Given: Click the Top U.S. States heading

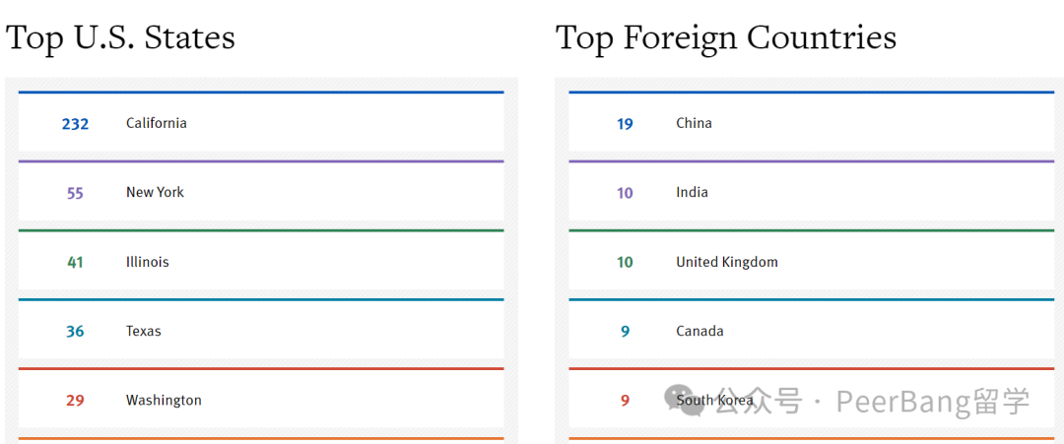Looking at the screenshot, I should (121, 37).
